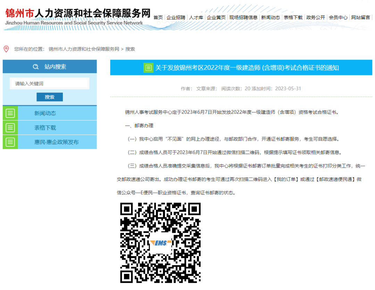Click the EMS QR code image
This screenshot has height=290, width=375.
click(x=160, y=243)
